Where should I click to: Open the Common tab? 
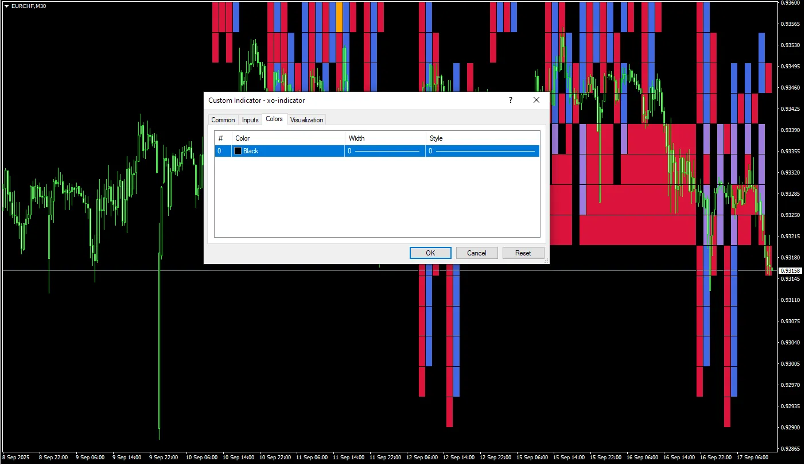click(223, 120)
